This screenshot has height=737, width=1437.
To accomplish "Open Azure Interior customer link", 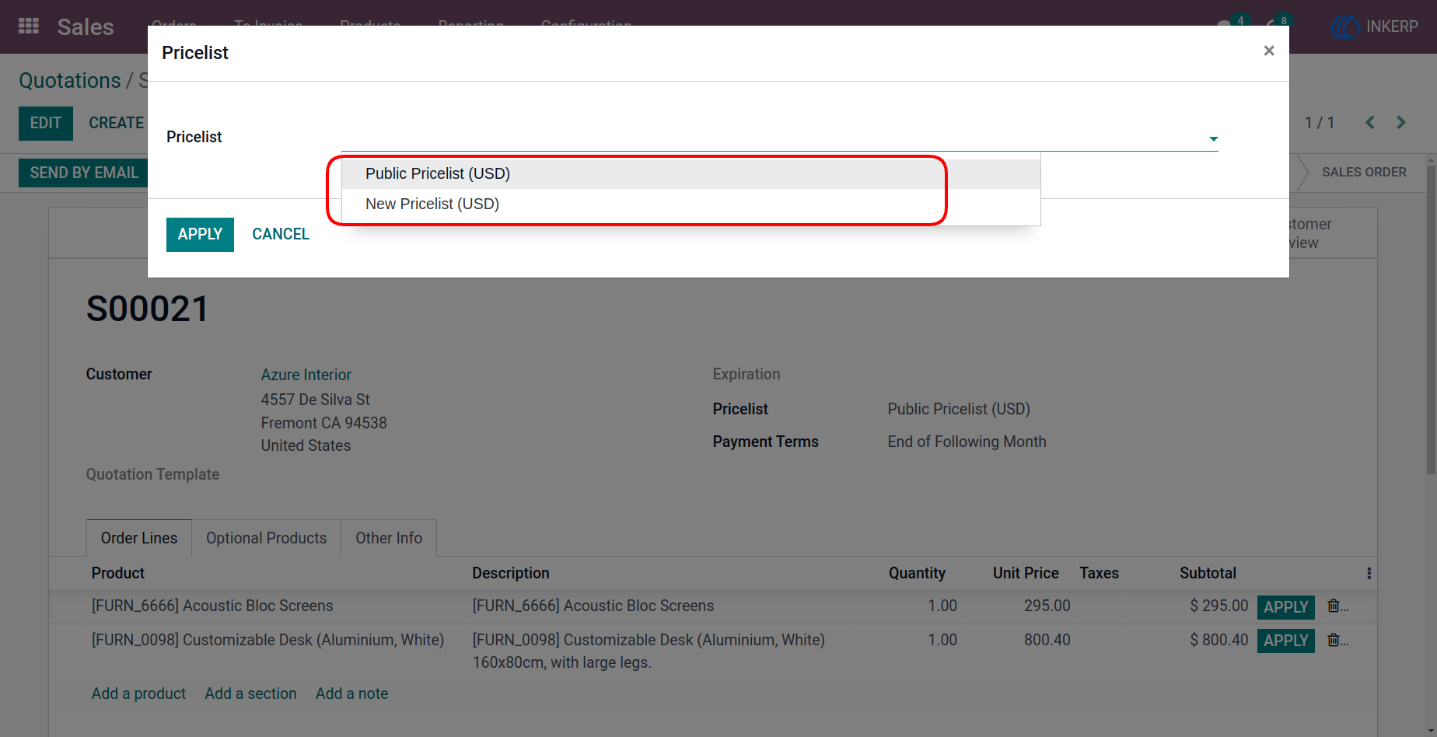I will coord(306,375).
